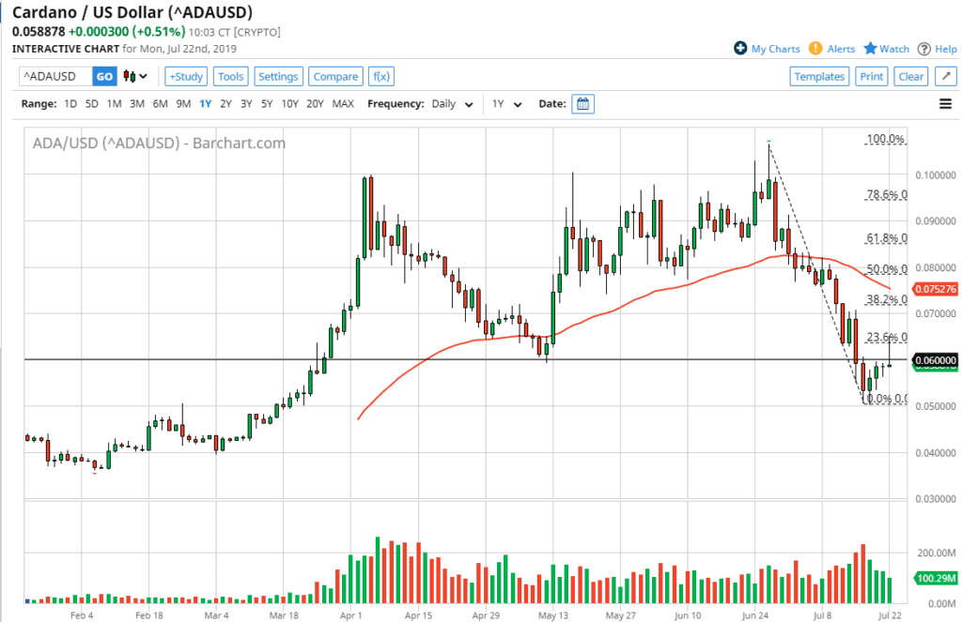The width and height of the screenshot is (962, 622).
Task: Open the Tools menu button
Action: [x=231, y=77]
